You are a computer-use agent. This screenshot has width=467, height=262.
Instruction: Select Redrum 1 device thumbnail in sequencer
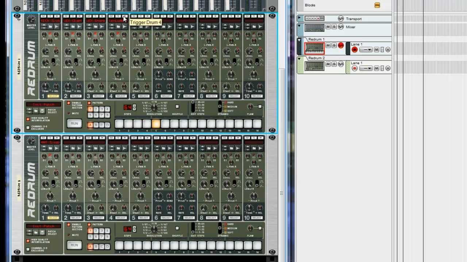(314, 48)
